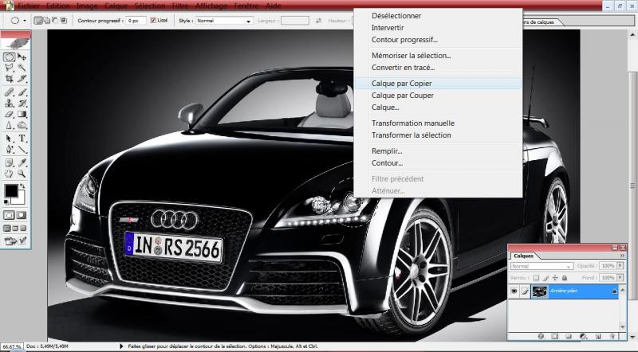Select the Elliptical Marquee tool in toolbox

[9, 57]
